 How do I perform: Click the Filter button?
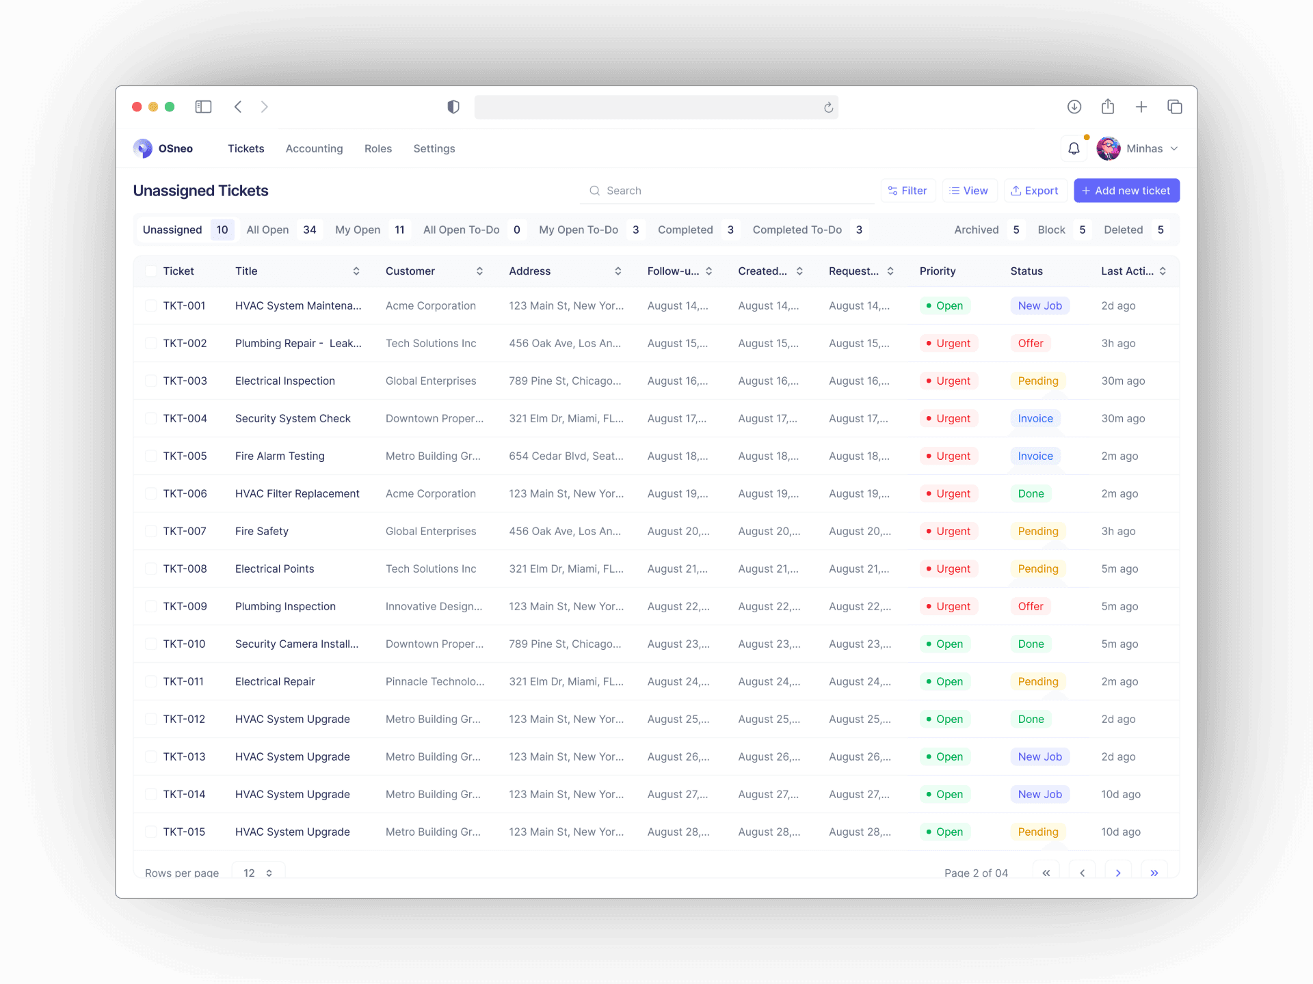tap(908, 191)
